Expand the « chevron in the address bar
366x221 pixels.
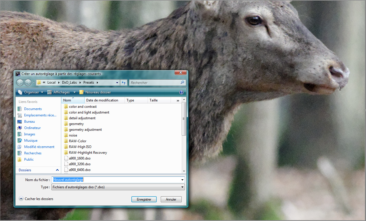44,82
